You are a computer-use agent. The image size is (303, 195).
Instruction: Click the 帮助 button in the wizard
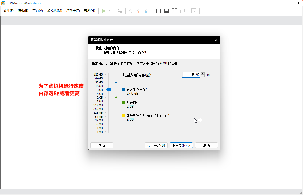pyautogui.click(x=102, y=145)
